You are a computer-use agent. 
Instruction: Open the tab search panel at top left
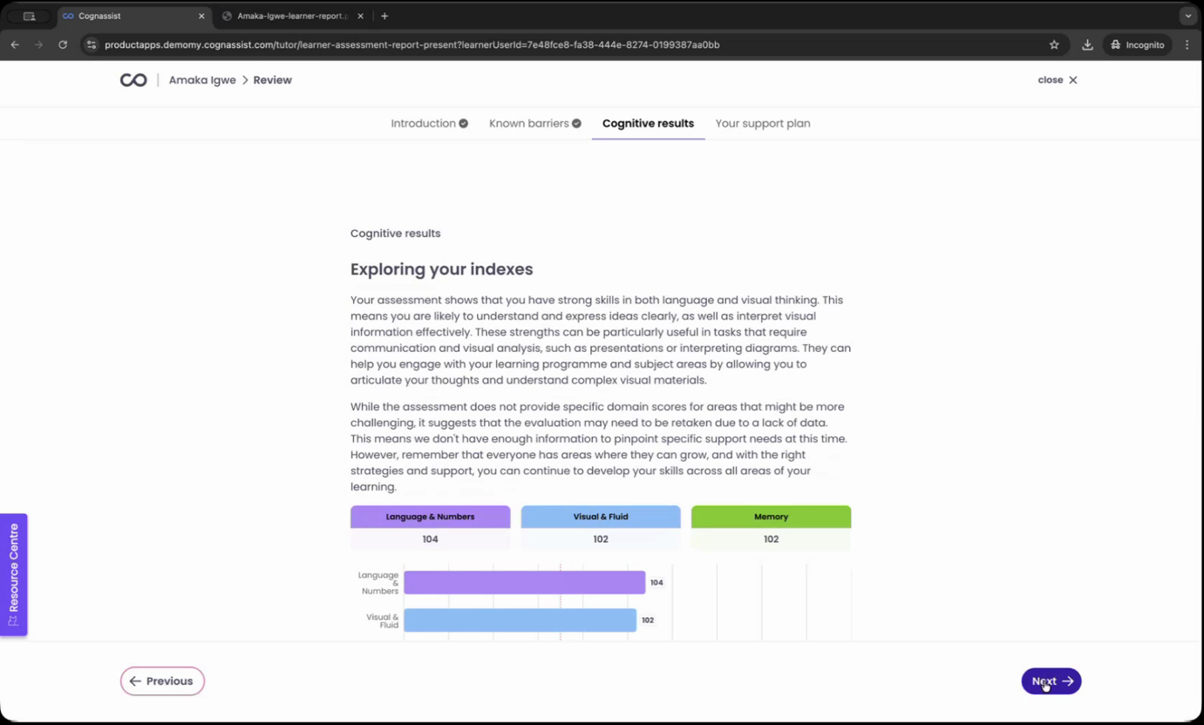(x=30, y=16)
